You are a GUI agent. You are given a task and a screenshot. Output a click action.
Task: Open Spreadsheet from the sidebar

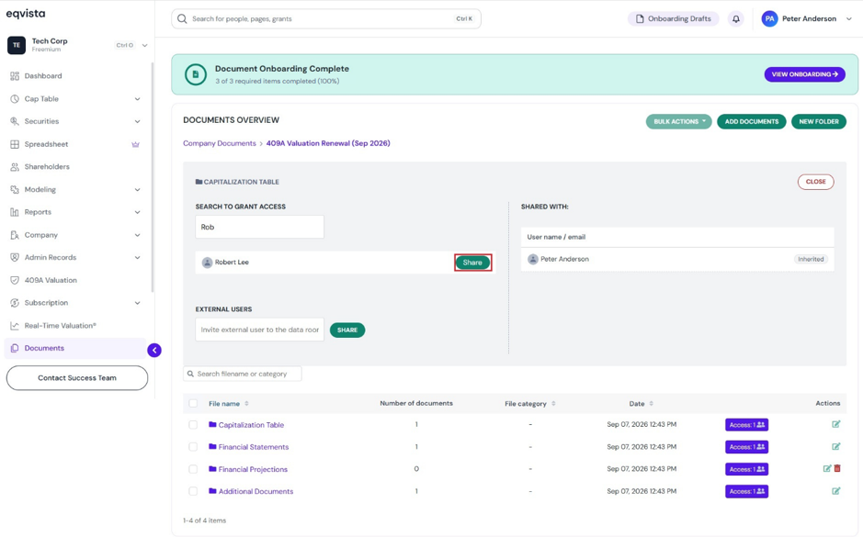point(46,144)
